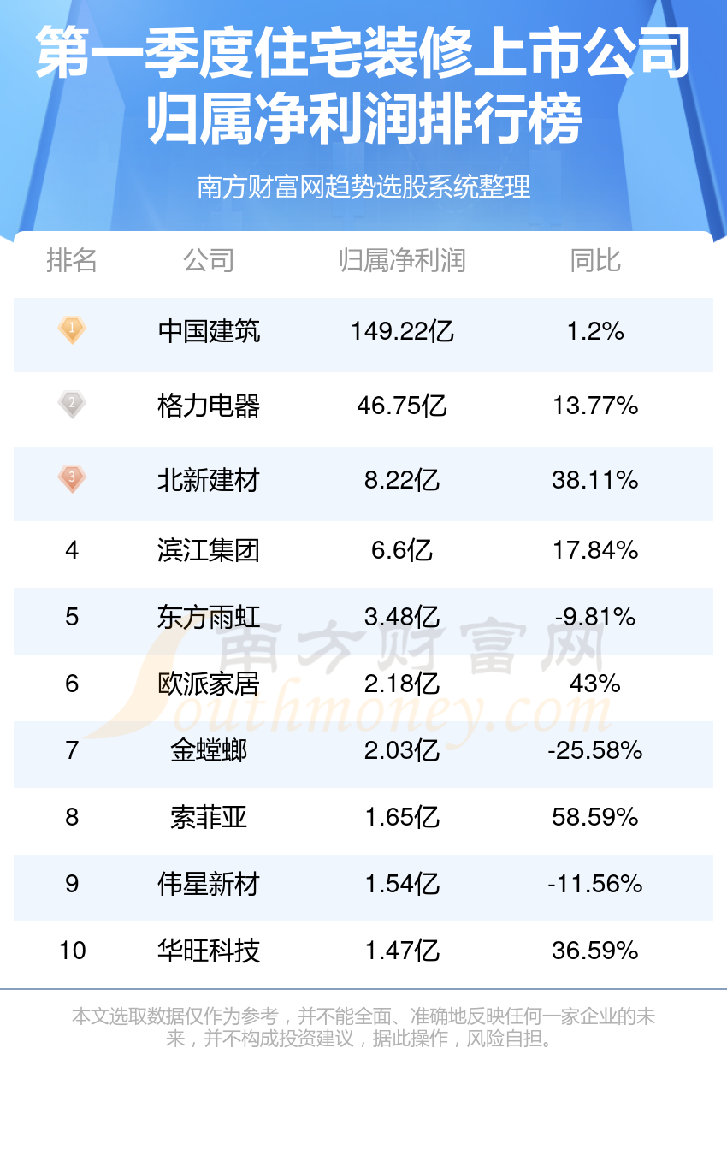Click the 149.22亿 net profit value
The width and height of the screenshot is (727, 1155).
click(x=402, y=331)
